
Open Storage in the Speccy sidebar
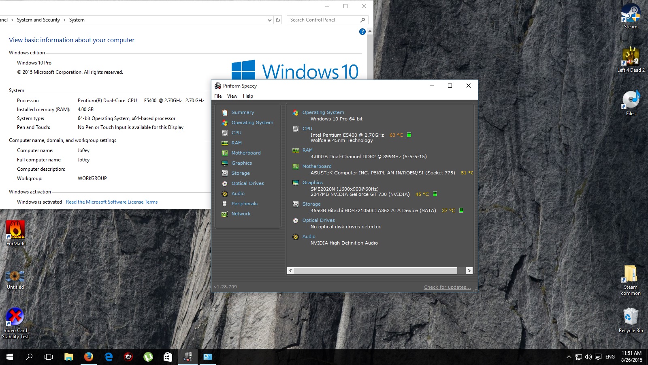(241, 173)
